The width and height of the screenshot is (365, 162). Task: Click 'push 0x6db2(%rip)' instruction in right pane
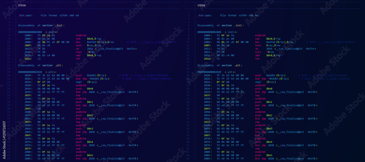[271, 75]
